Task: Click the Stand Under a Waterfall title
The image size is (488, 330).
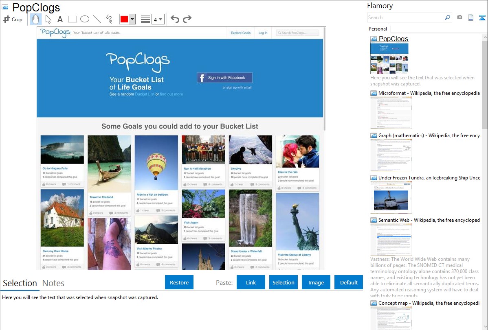Action: pos(246,251)
